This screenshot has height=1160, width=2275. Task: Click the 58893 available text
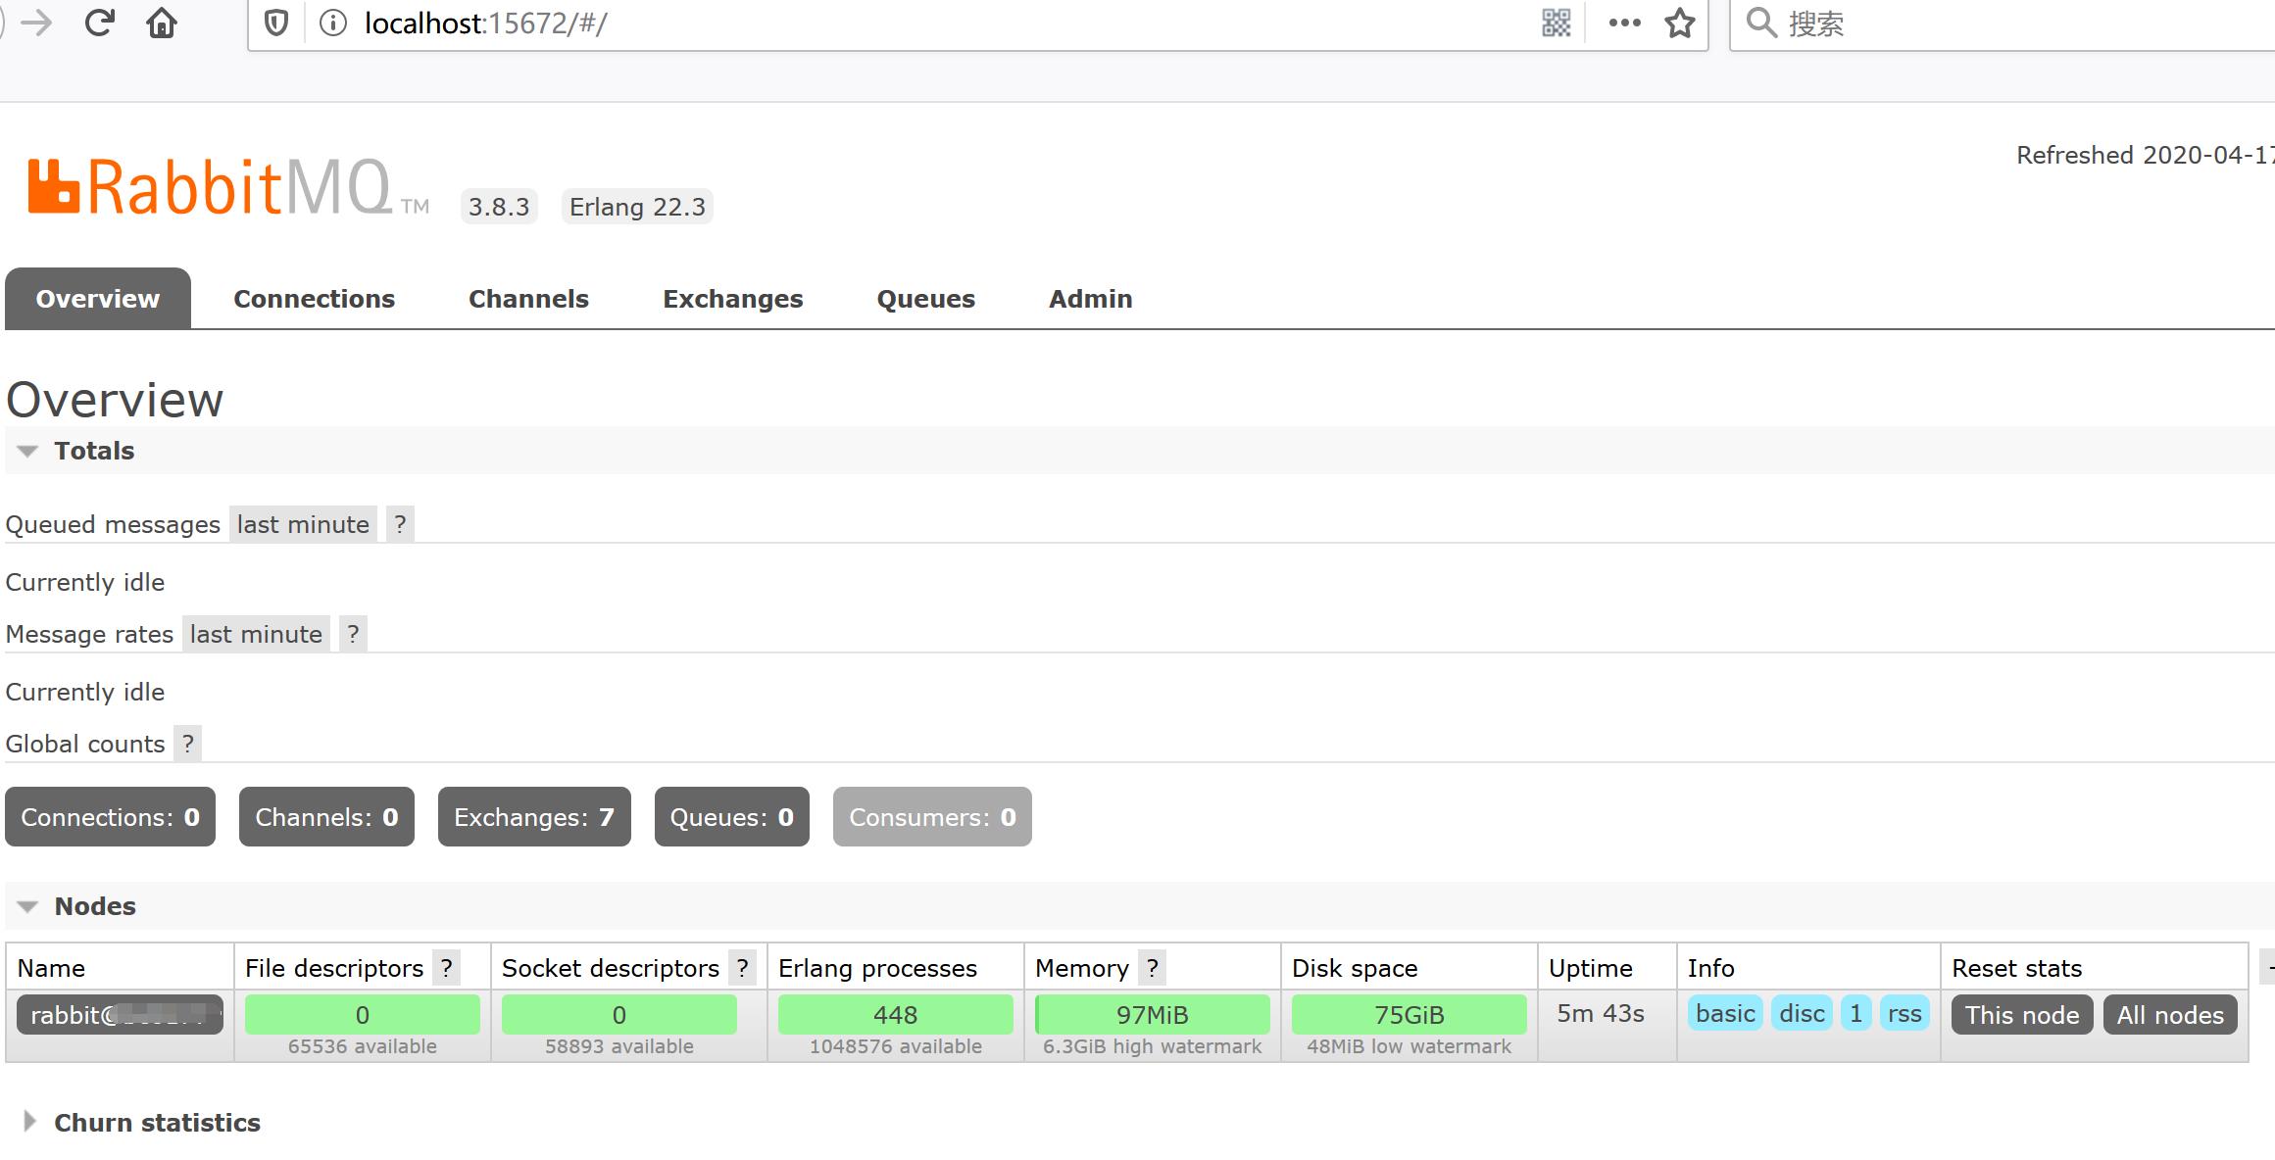click(619, 1046)
